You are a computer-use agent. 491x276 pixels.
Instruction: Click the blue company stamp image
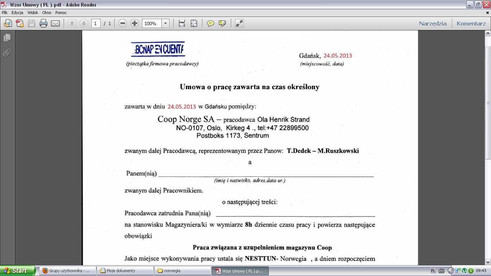157,49
